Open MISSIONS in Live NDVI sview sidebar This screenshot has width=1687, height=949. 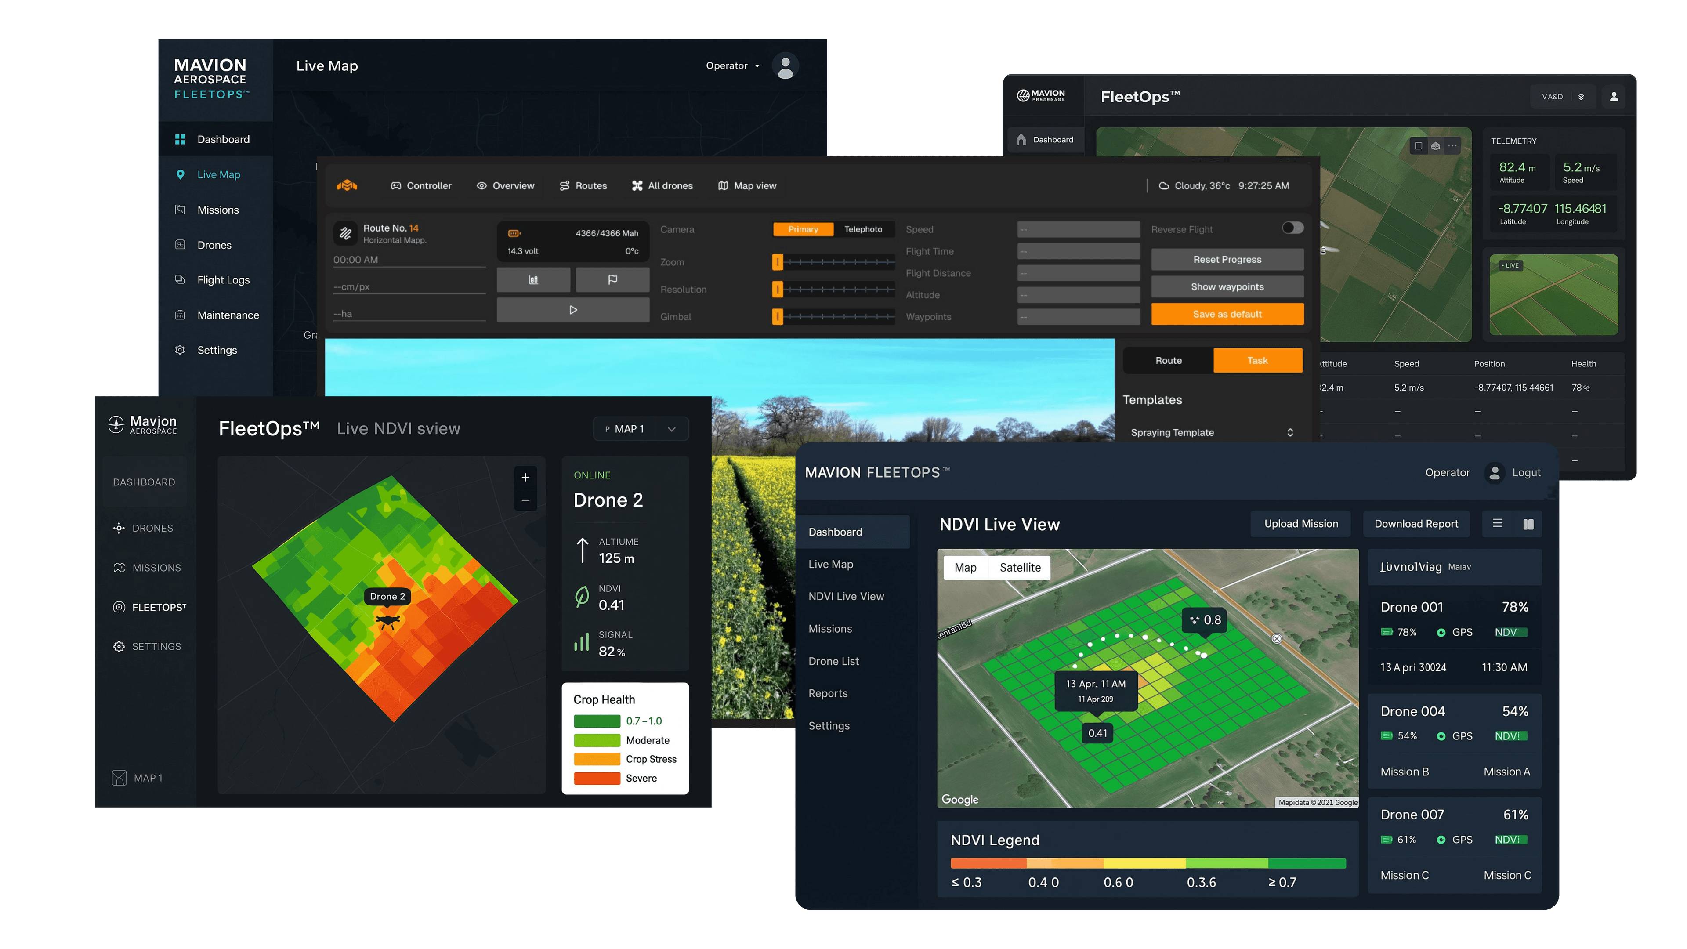tap(148, 568)
